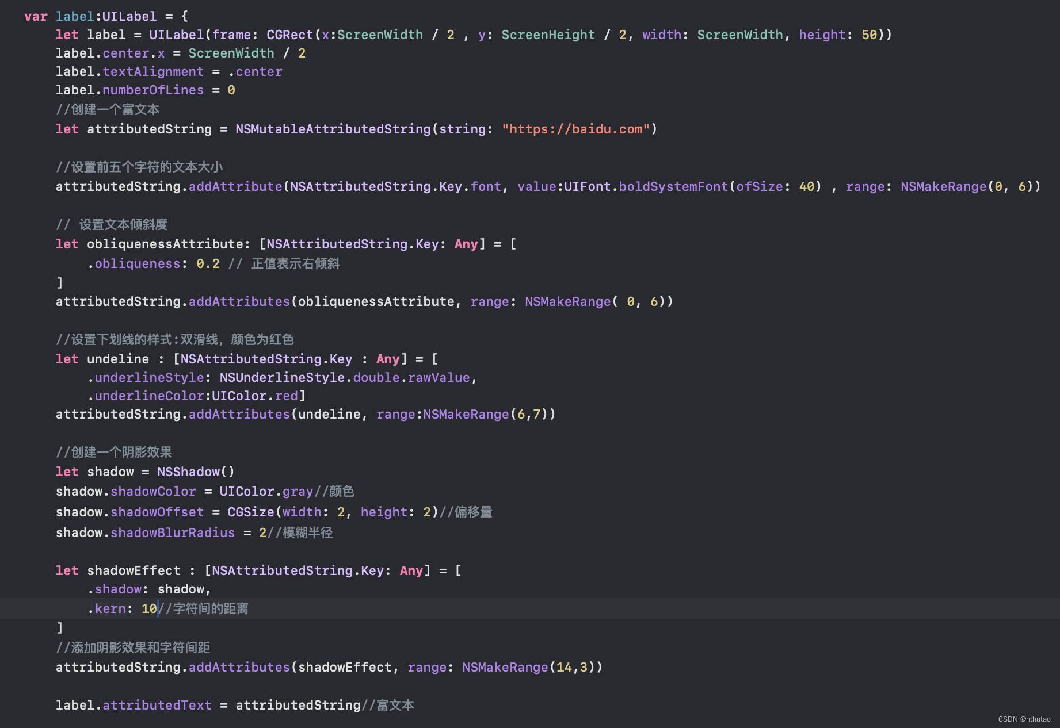Screen dimensions: 1060x728
Task: Click the CSDN @hthutao watermark
Action: click(x=1024, y=719)
